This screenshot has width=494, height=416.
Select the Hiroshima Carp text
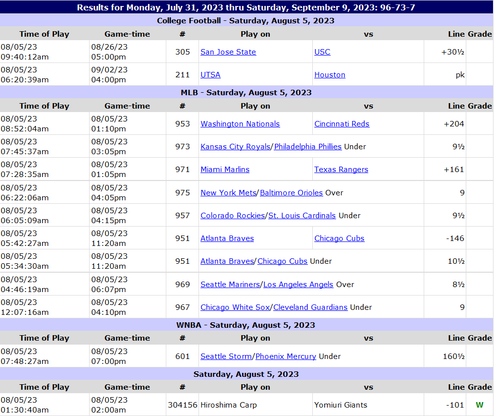pyautogui.click(x=229, y=405)
